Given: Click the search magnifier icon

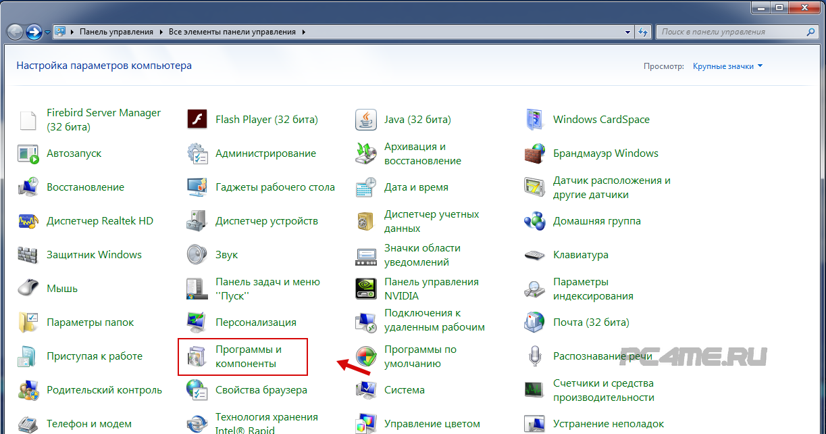Looking at the screenshot, I should coord(811,32).
